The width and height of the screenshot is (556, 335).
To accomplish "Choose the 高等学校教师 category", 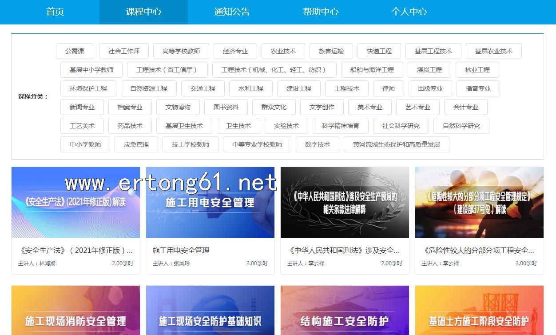I will pyautogui.click(x=181, y=51).
